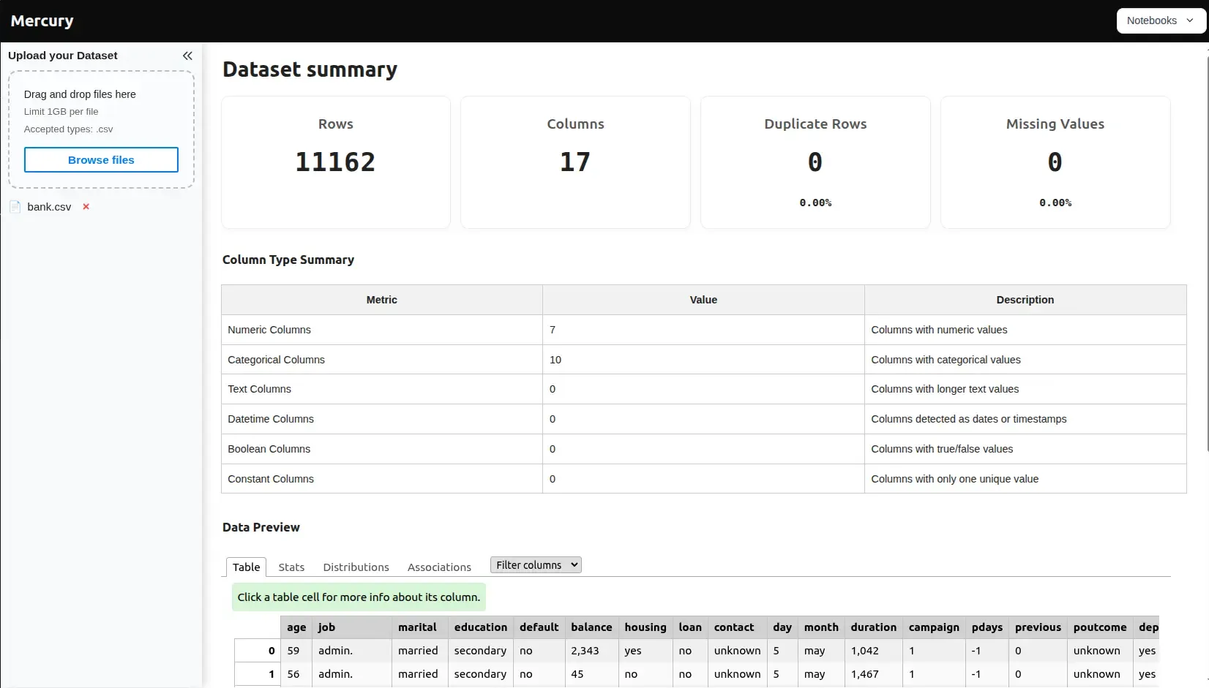Click the housing column header

(645, 627)
